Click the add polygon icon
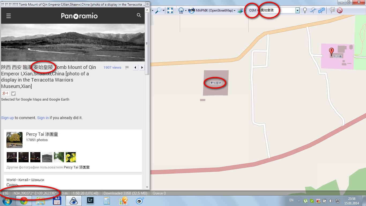 pyautogui.click(x=322, y=10)
